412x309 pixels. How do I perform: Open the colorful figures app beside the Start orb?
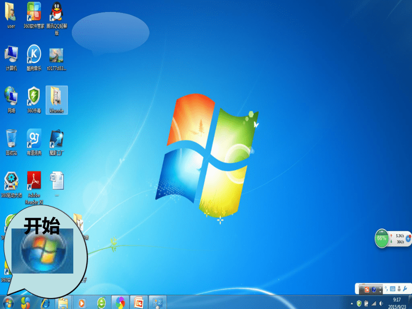[x=25, y=303]
